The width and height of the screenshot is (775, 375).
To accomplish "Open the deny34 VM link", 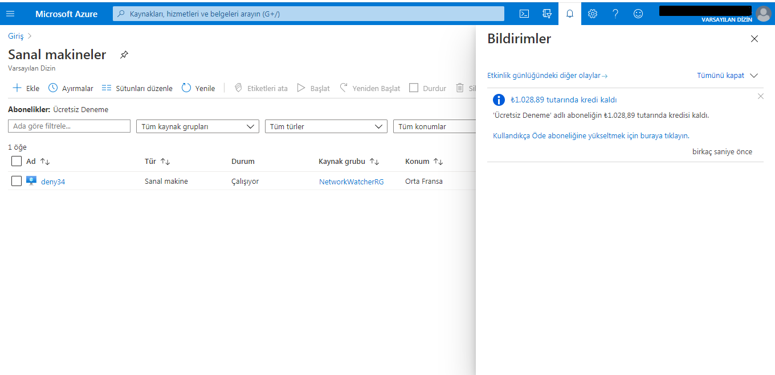I will click(53, 182).
